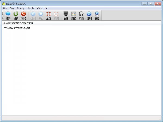Open 感应 (Wiimote sensor) icon
Image resolution: width=163 pixels, height=122 pixels.
pos(97,14)
